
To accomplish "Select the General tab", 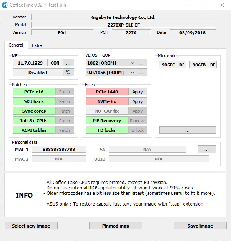I will tap(16, 45).
